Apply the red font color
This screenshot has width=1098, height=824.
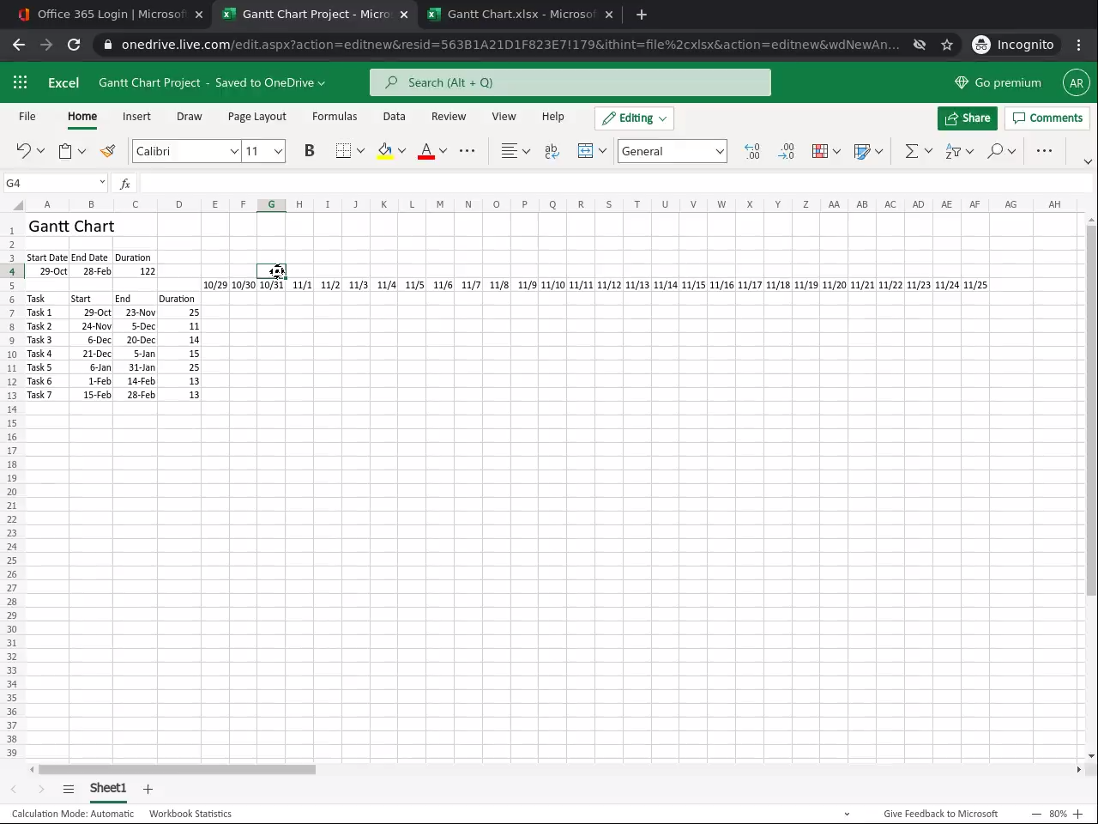click(x=426, y=151)
